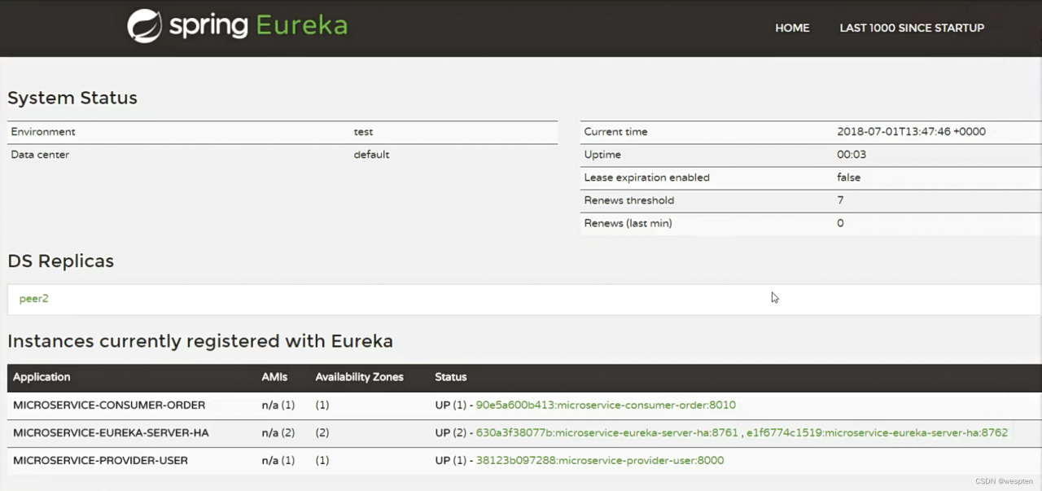Open the HOME menu item
This screenshot has height=491, width=1042.
[792, 28]
